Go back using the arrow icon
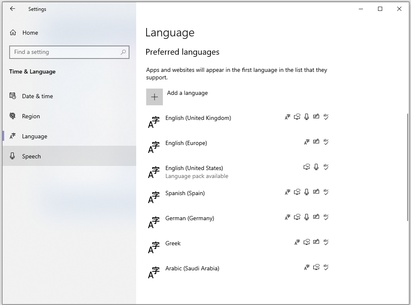Screen dimensions: 411x305 [12, 9]
